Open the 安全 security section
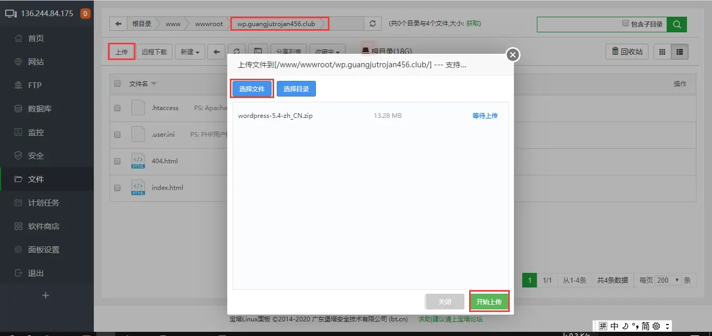712x336 pixels. tap(35, 155)
